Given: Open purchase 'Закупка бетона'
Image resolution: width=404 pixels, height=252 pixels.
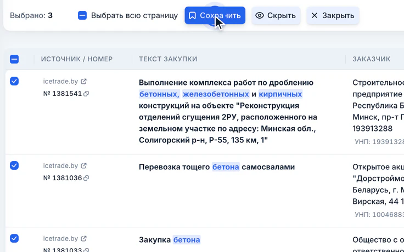Looking at the screenshot, I should click(170, 240).
